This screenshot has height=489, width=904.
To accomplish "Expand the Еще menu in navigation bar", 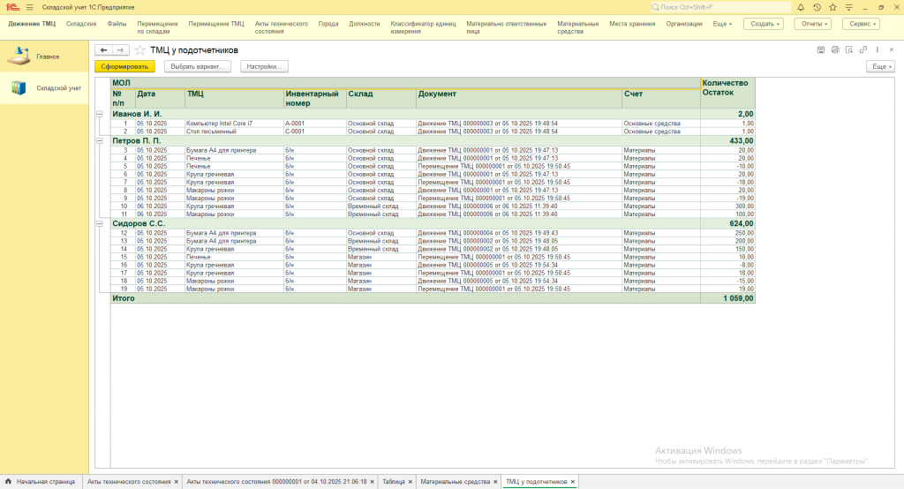I will tap(722, 24).
